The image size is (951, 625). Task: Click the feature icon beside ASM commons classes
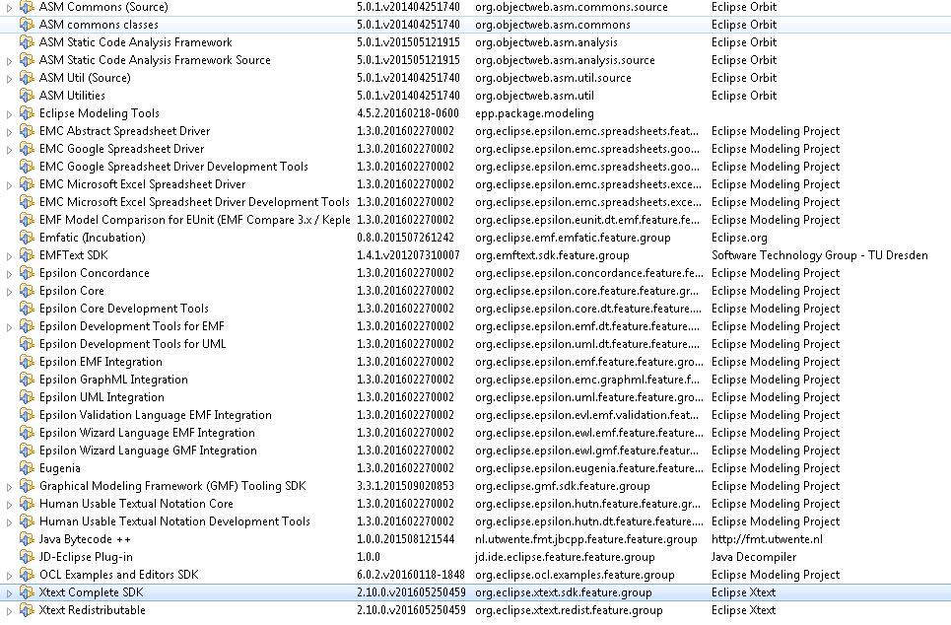click(27, 25)
